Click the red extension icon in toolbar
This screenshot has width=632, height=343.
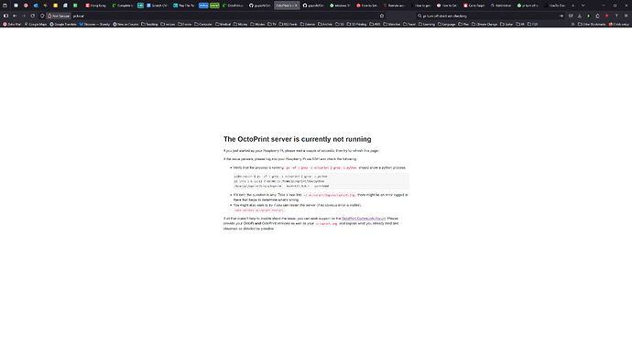(x=606, y=16)
